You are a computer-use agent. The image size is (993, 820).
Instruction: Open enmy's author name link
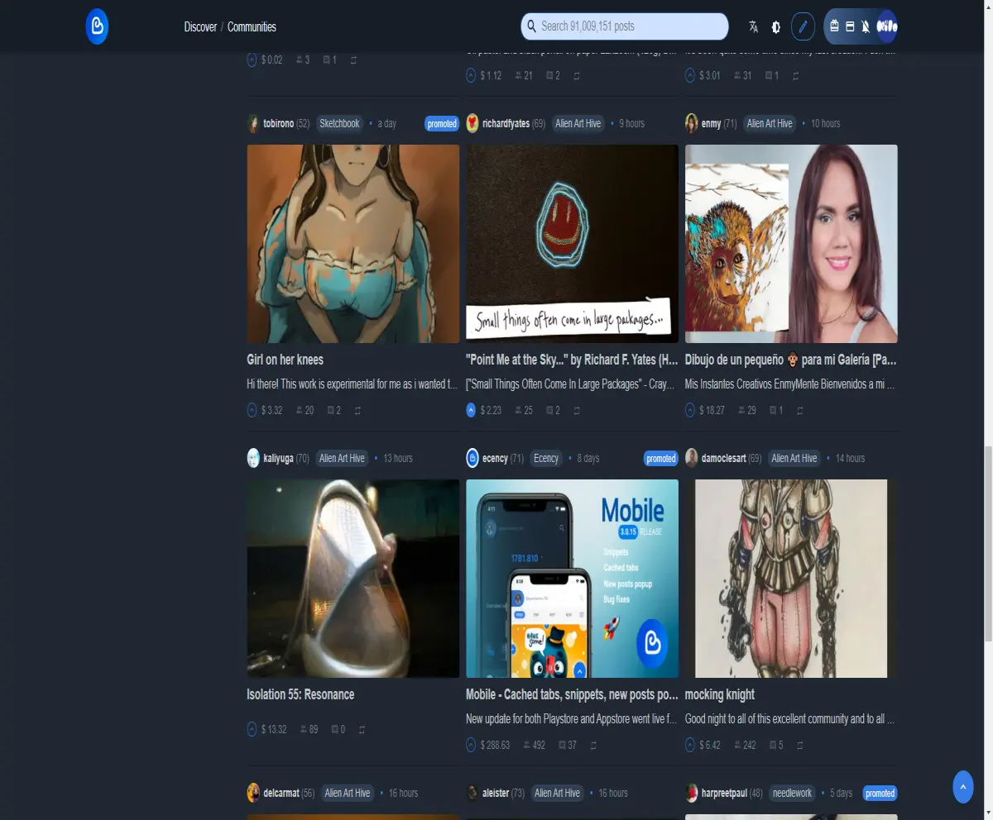[x=711, y=123]
